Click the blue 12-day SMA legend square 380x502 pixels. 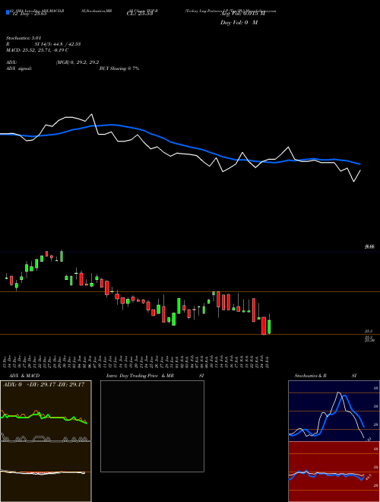(x=8, y=12)
